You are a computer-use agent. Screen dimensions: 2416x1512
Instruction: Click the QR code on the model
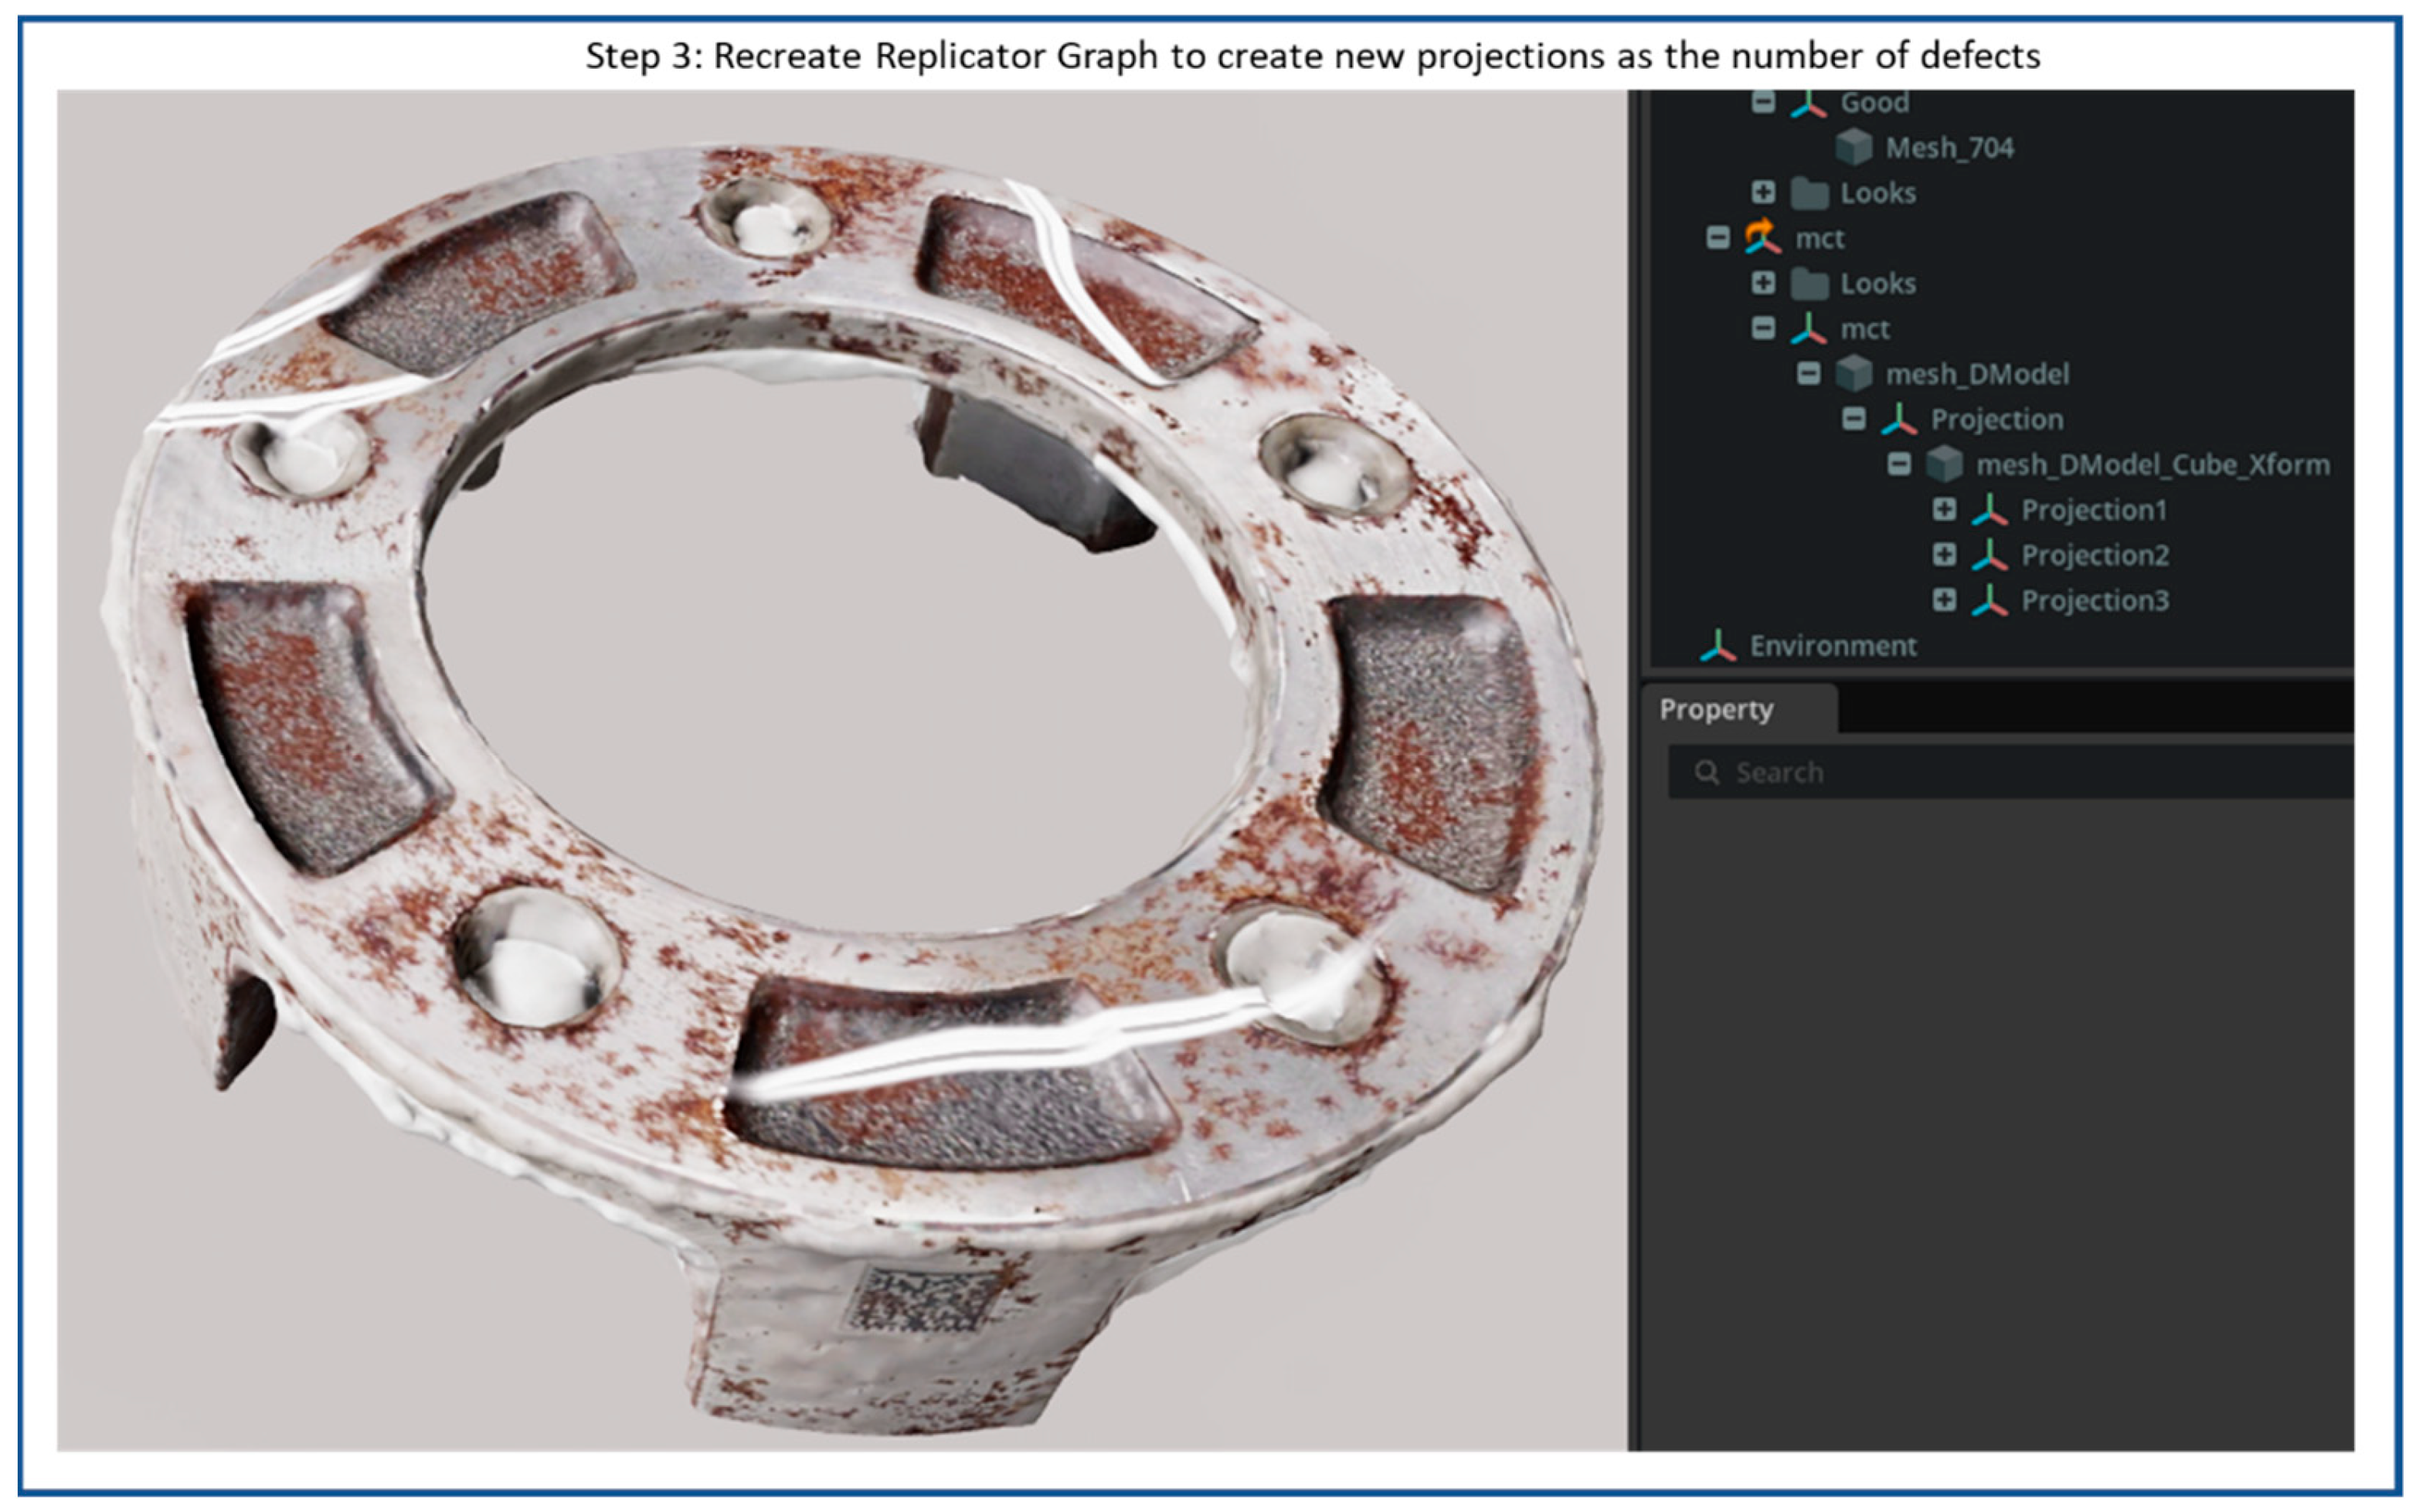click(x=921, y=1299)
